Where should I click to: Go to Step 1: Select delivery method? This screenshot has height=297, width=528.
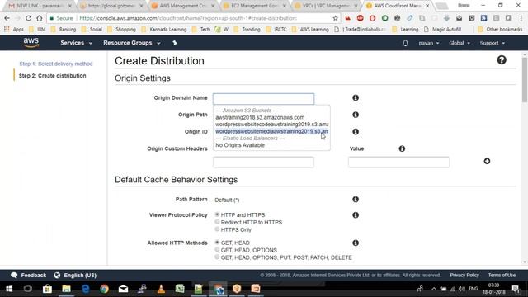[56, 64]
